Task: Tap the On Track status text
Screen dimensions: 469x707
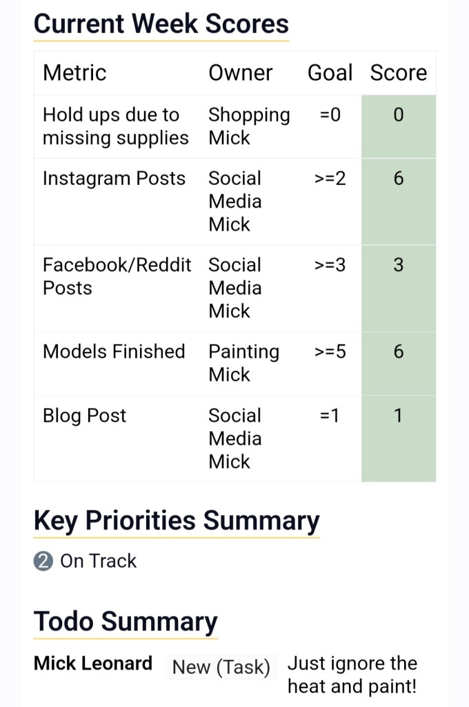Action: [99, 561]
